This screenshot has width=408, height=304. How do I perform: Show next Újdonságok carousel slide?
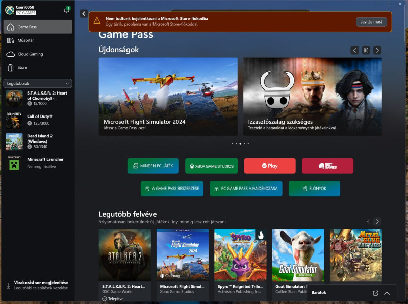[377, 50]
